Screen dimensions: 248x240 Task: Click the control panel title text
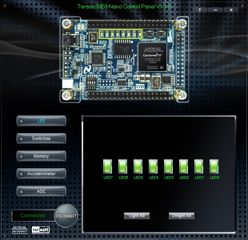pos(124,6)
